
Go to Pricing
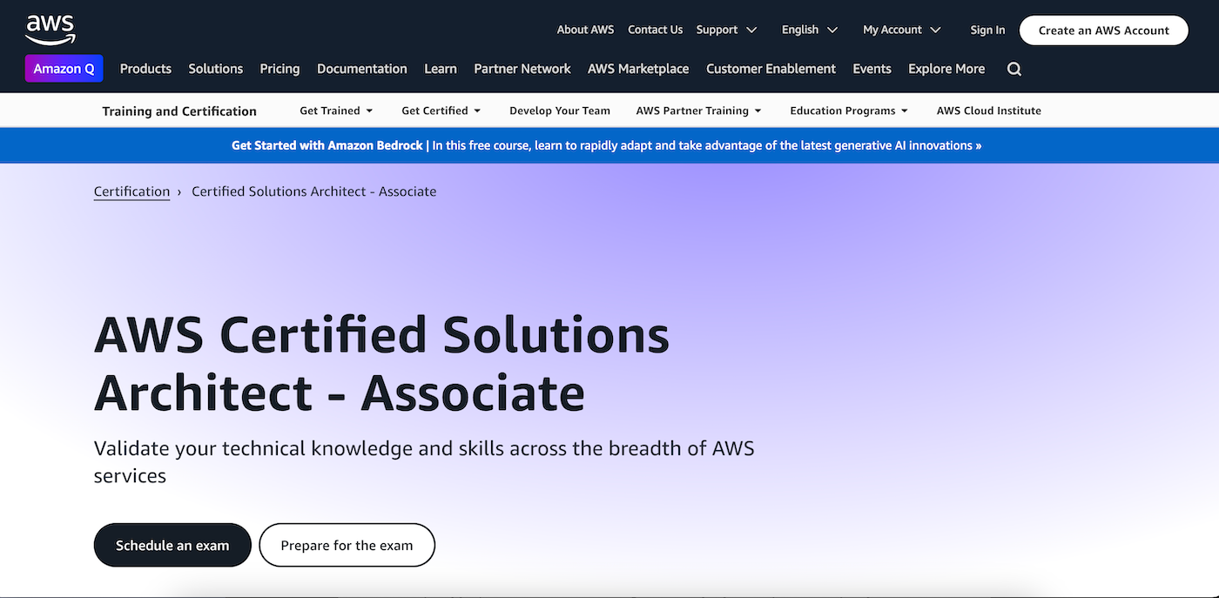pos(279,69)
